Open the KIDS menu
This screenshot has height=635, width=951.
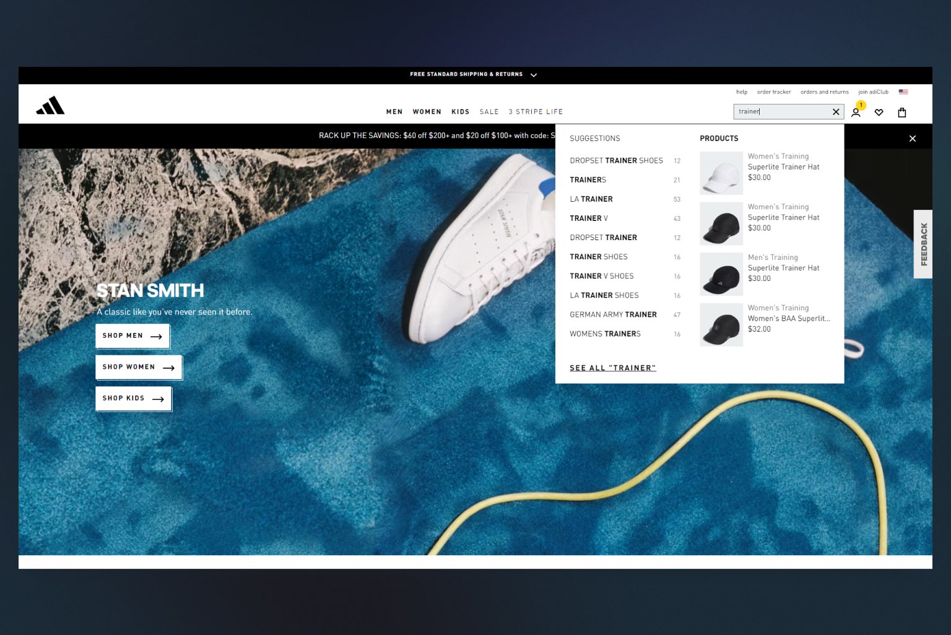point(461,112)
